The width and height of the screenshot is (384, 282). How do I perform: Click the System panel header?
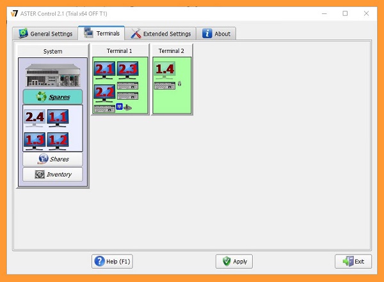point(52,51)
